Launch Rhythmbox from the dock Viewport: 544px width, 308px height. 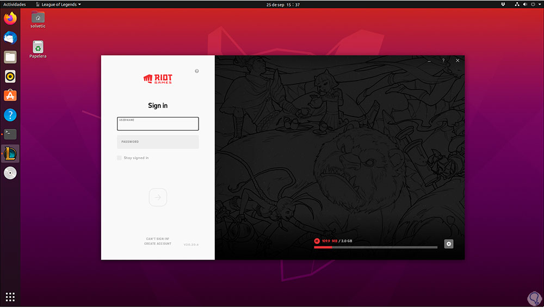point(10,76)
